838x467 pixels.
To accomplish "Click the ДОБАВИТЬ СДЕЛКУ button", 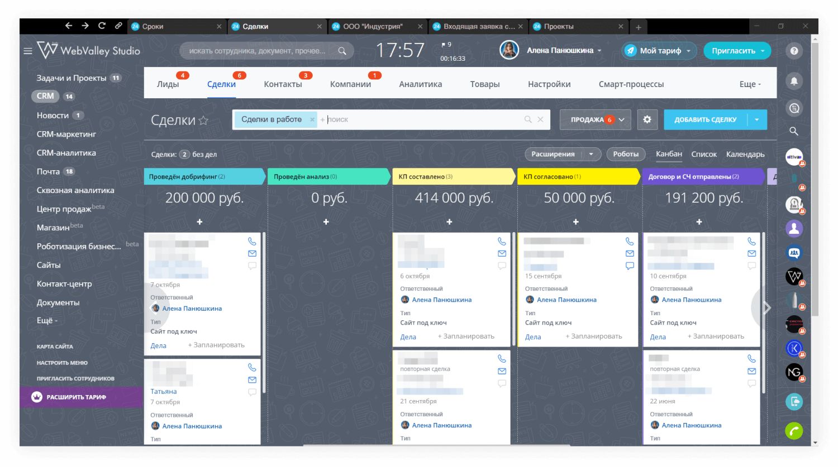I will [x=706, y=119].
